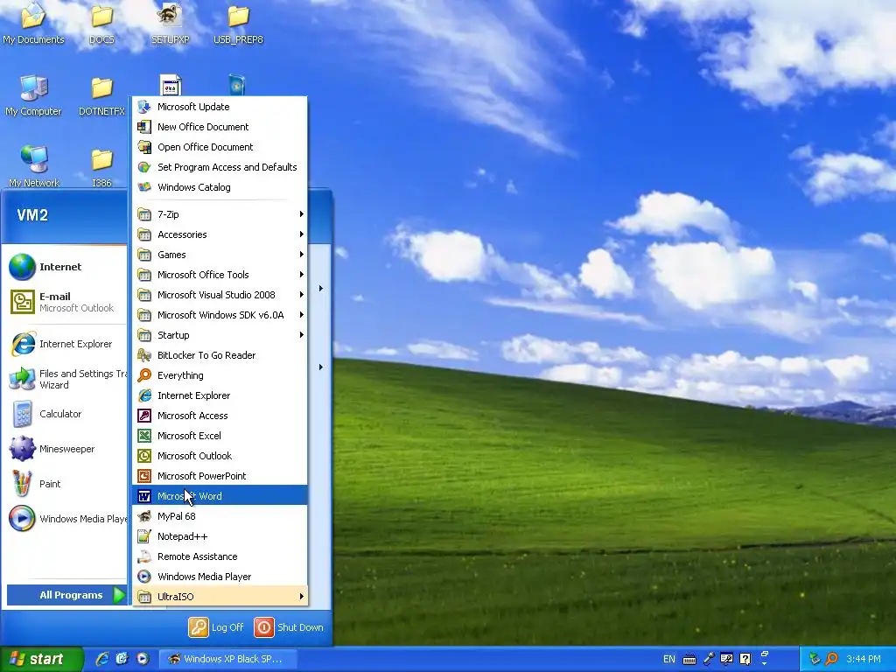
Task: Expand the 7-Zip submenu
Action: coord(220,214)
